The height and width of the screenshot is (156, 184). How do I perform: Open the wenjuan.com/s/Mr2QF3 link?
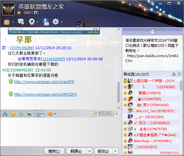[x=45, y=94]
